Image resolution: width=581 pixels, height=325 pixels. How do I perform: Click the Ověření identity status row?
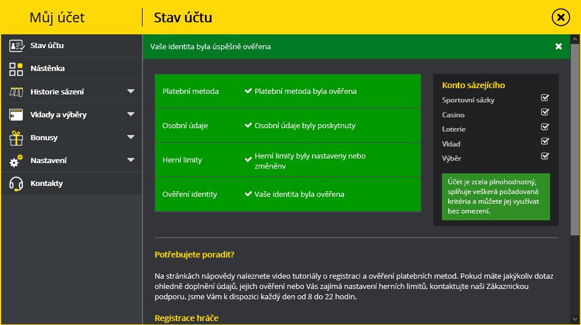point(287,194)
